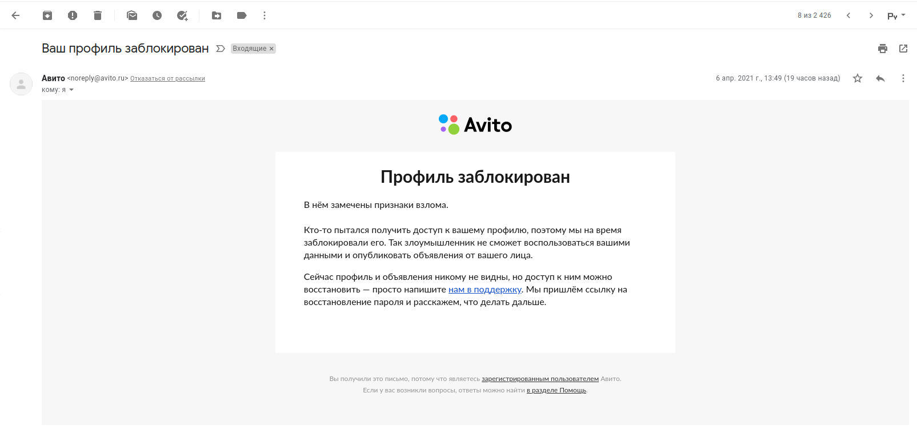Click the heading Профиль заблокирован
The width and height of the screenshot is (917, 433).
click(475, 177)
